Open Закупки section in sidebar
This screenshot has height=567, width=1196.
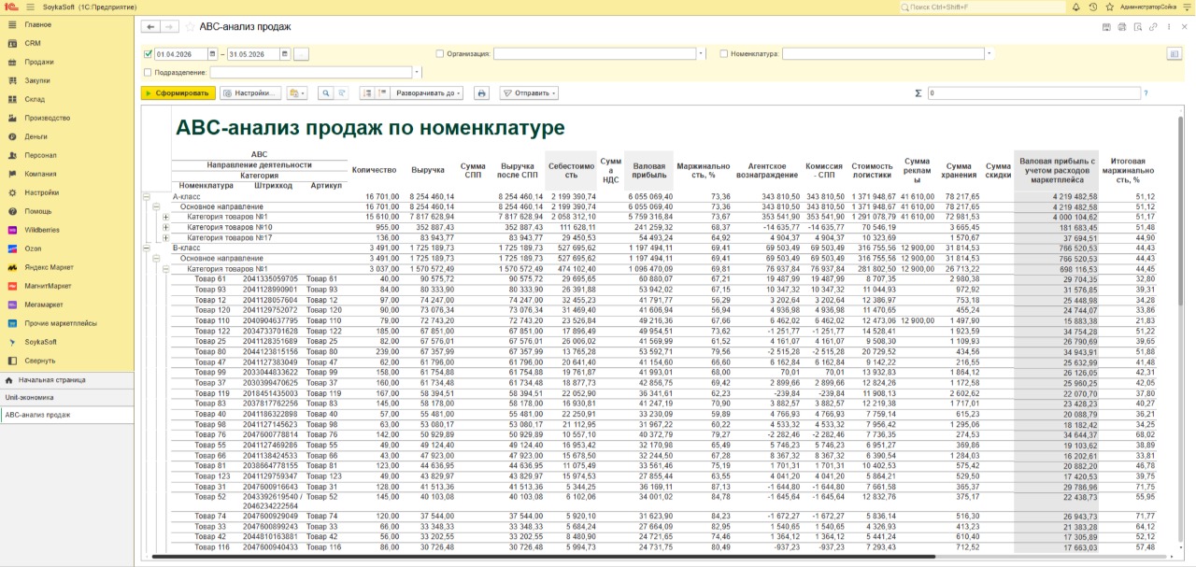[37, 80]
